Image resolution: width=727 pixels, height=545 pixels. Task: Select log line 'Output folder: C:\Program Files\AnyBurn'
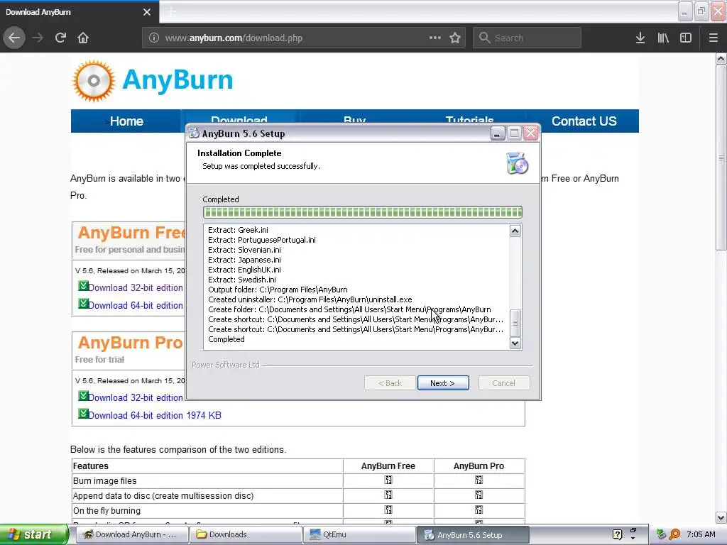tap(278, 290)
